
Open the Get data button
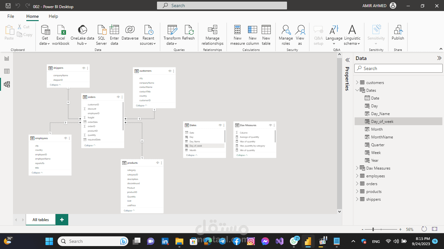[x=45, y=35]
